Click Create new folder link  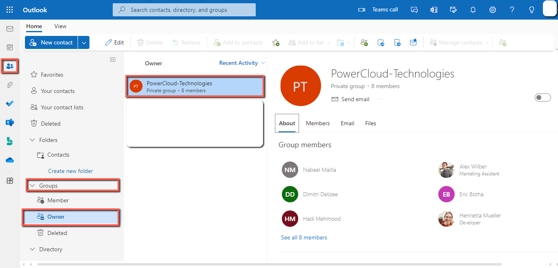71,171
